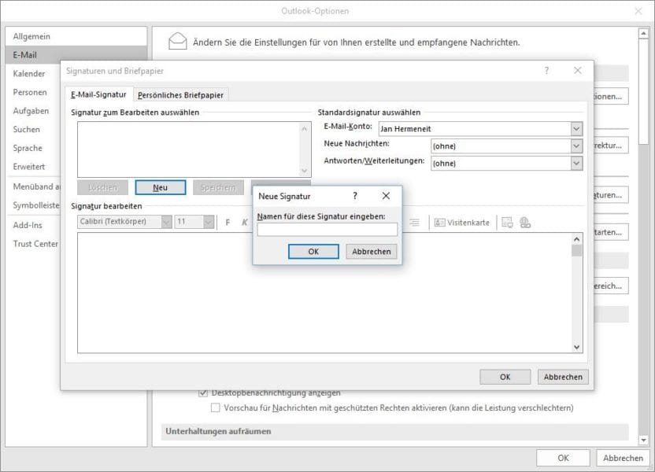655x472 pixels.
Task: Close the Outlook-Optionen window
Action: (x=638, y=11)
